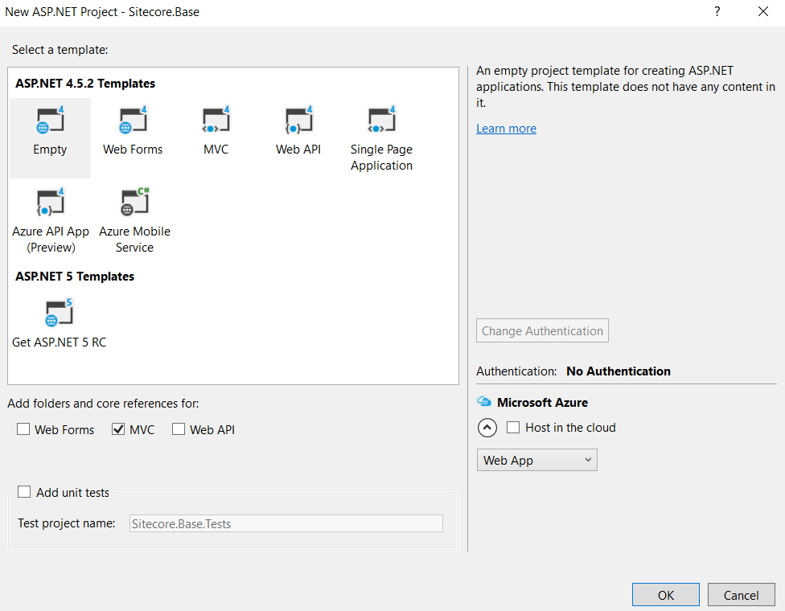Image resolution: width=785 pixels, height=611 pixels.
Task: Click the help question mark button
Action: [x=717, y=12]
